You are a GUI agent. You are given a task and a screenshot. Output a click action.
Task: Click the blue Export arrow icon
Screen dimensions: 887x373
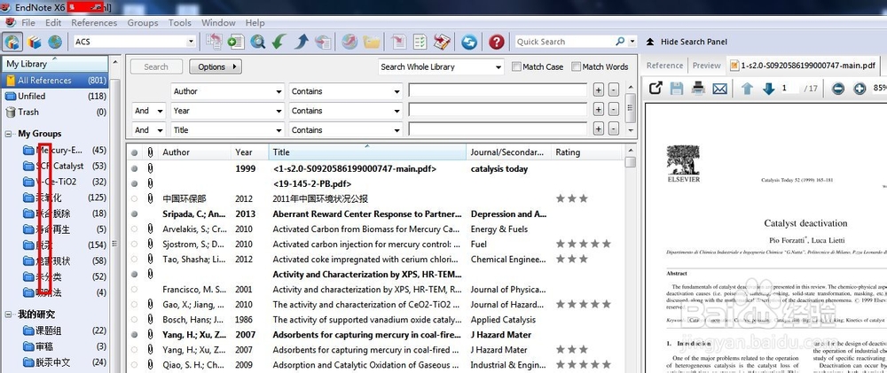301,42
